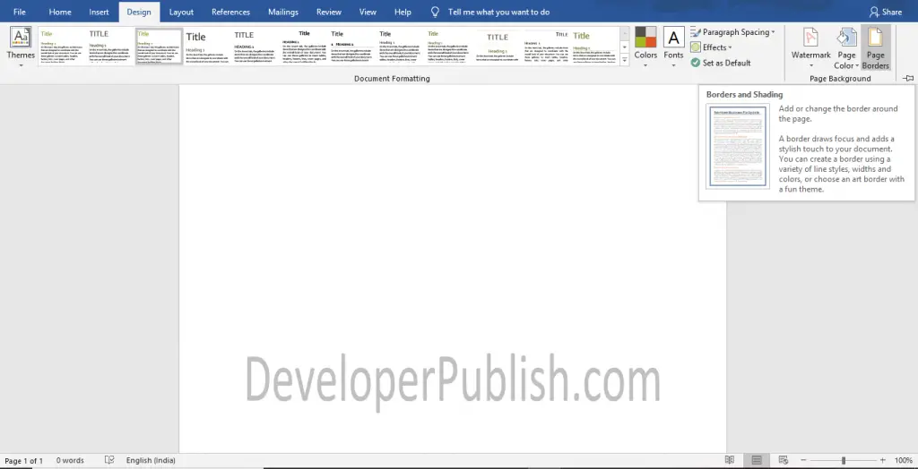Screen dimensions: 918x469
Task: Expand Effects dropdown arrow
Action: point(730,47)
